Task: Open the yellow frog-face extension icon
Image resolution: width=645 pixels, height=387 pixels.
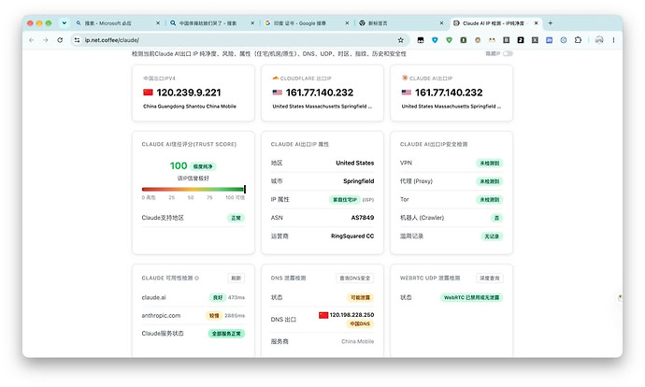Action: (x=492, y=40)
